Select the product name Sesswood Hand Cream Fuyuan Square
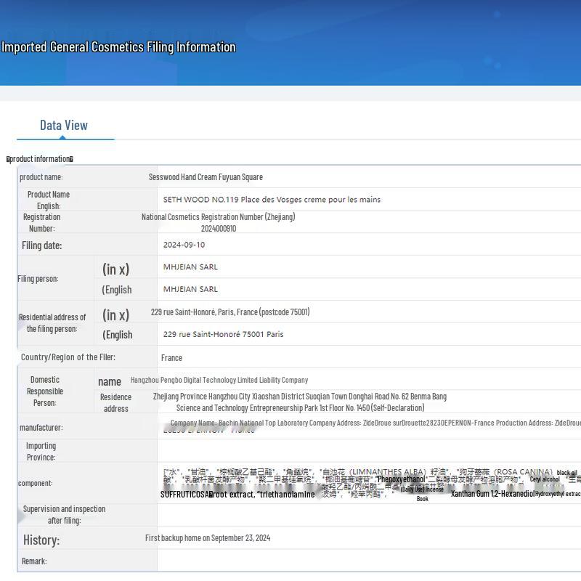 [x=206, y=177]
